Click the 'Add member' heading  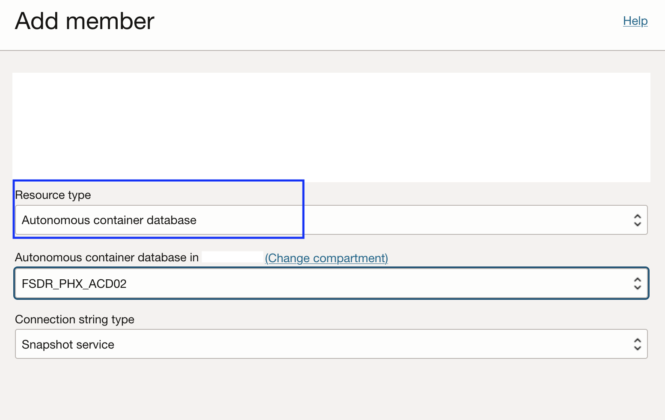85,21
